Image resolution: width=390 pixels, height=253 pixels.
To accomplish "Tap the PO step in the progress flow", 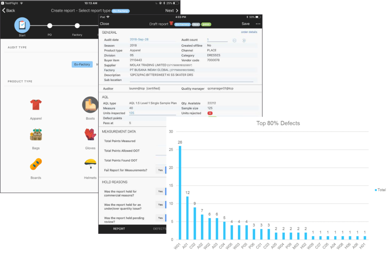I will tap(50, 26).
